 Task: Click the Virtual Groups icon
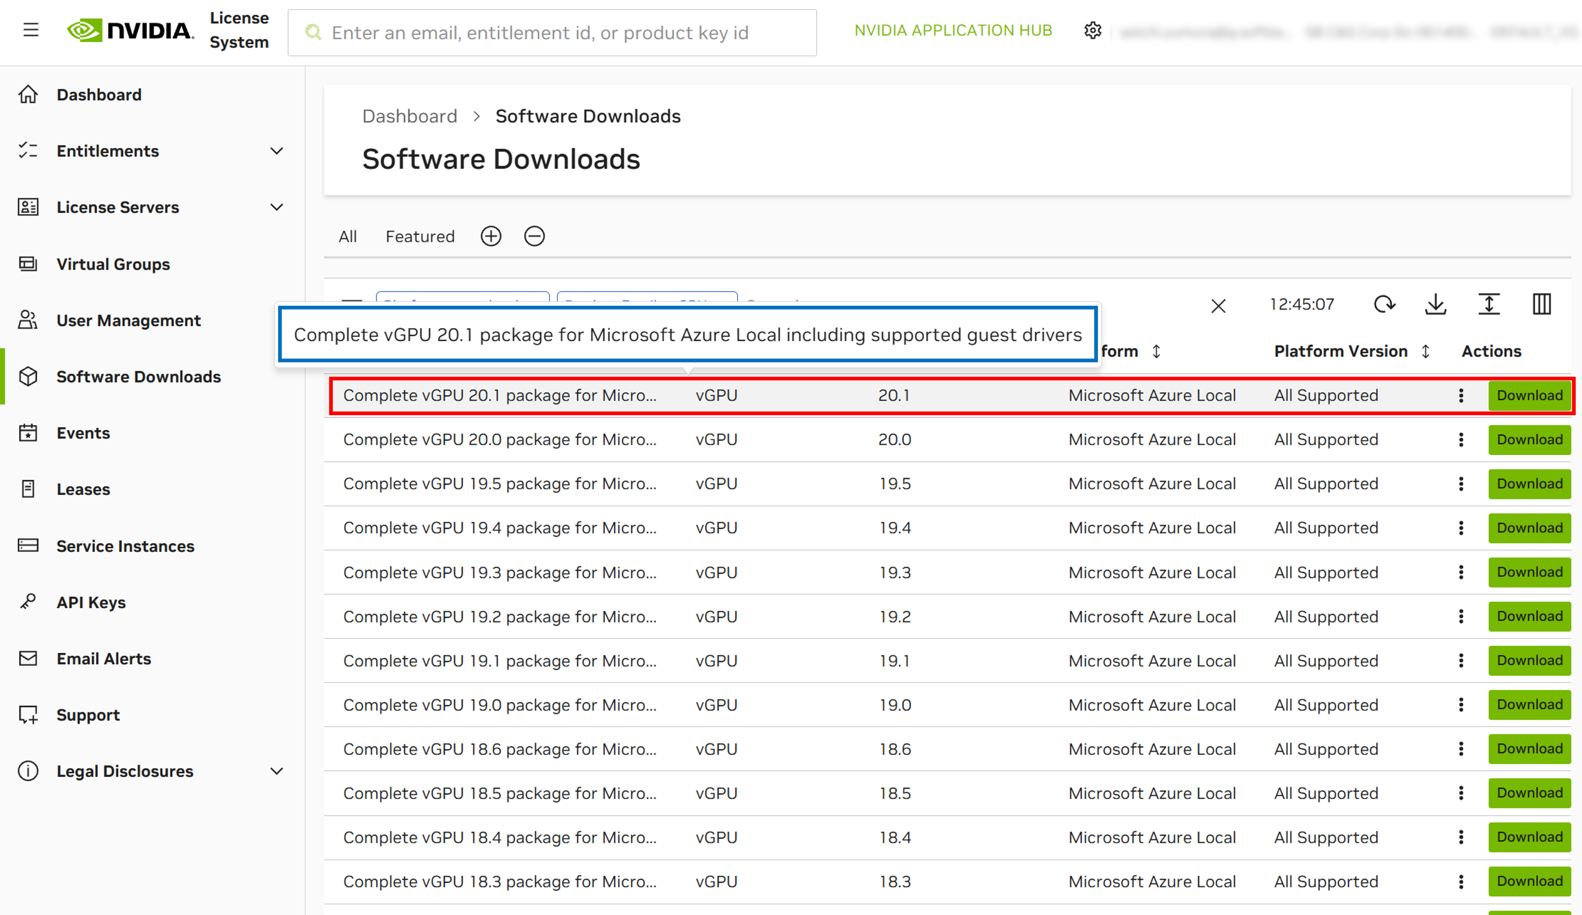[x=28, y=264]
